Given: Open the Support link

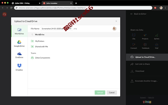Looking at the screenshot, I should [x=143, y=98].
